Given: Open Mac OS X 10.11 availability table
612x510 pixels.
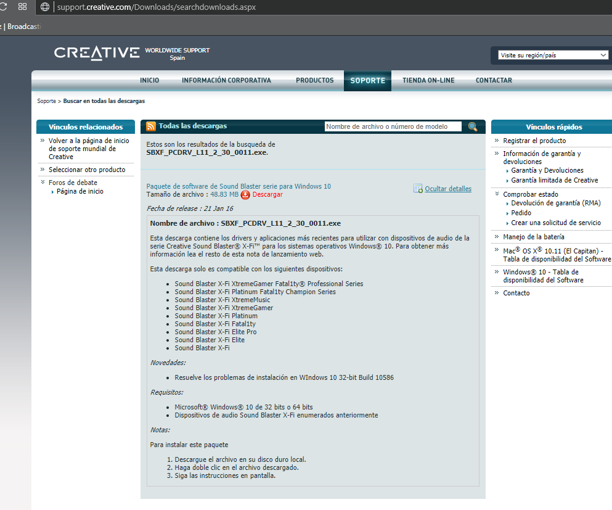Looking at the screenshot, I should tap(557, 255).
